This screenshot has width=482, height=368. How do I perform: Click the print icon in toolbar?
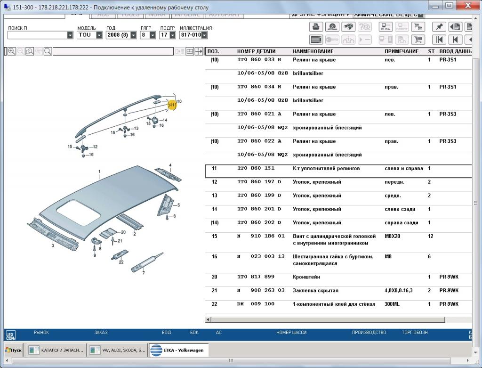pos(316,27)
